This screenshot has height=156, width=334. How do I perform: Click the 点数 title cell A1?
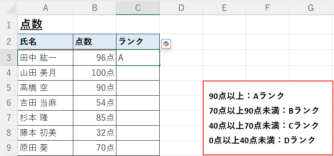point(45,24)
